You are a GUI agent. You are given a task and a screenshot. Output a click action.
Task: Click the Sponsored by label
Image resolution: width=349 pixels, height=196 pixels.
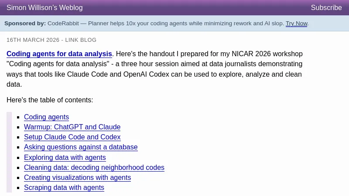click(x=25, y=24)
